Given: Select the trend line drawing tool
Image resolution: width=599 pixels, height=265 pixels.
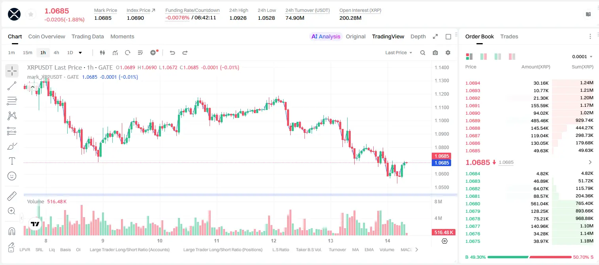Looking at the screenshot, I should (12, 86).
